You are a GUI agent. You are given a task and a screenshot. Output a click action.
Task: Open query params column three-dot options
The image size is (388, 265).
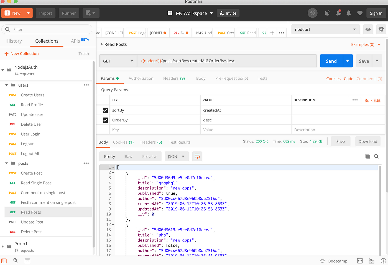coord(355,100)
